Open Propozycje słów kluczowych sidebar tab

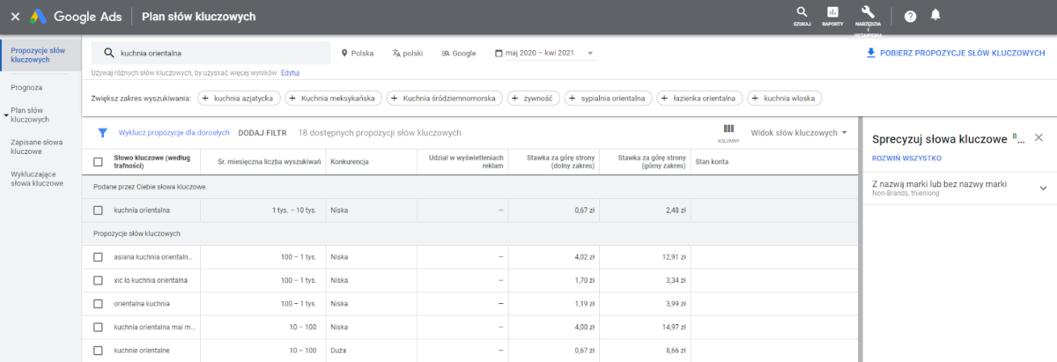click(x=41, y=55)
